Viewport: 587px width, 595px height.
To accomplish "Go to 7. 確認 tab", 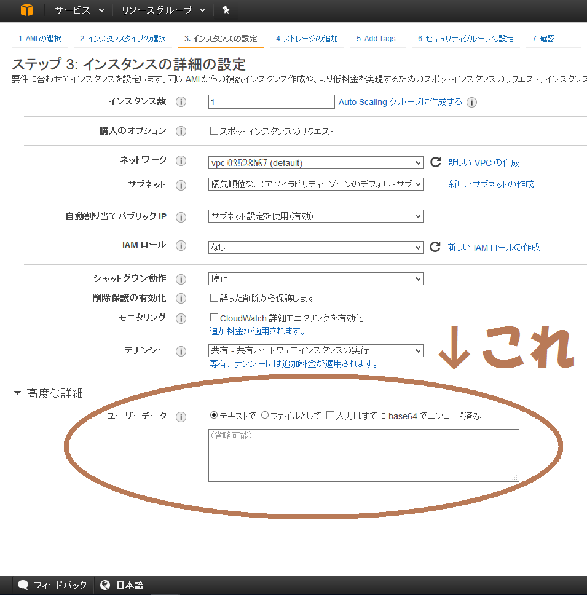I will [x=543, y=39].
